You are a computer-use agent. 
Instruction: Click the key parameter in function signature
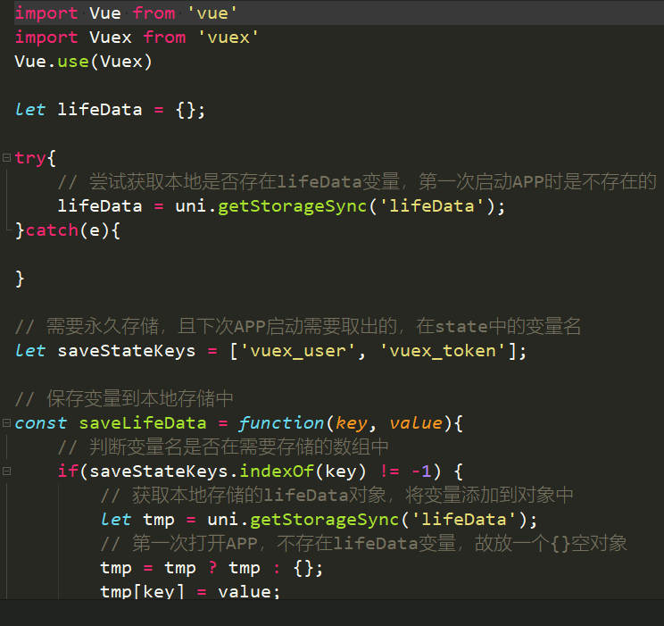tap(352, 423)
